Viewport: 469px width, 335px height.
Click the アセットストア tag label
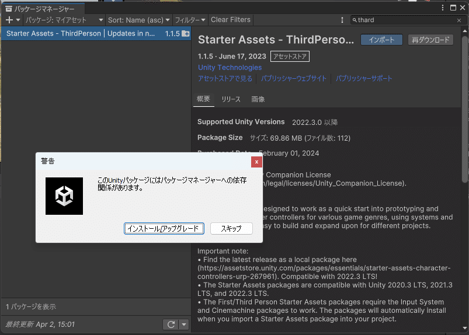[290, 56]
